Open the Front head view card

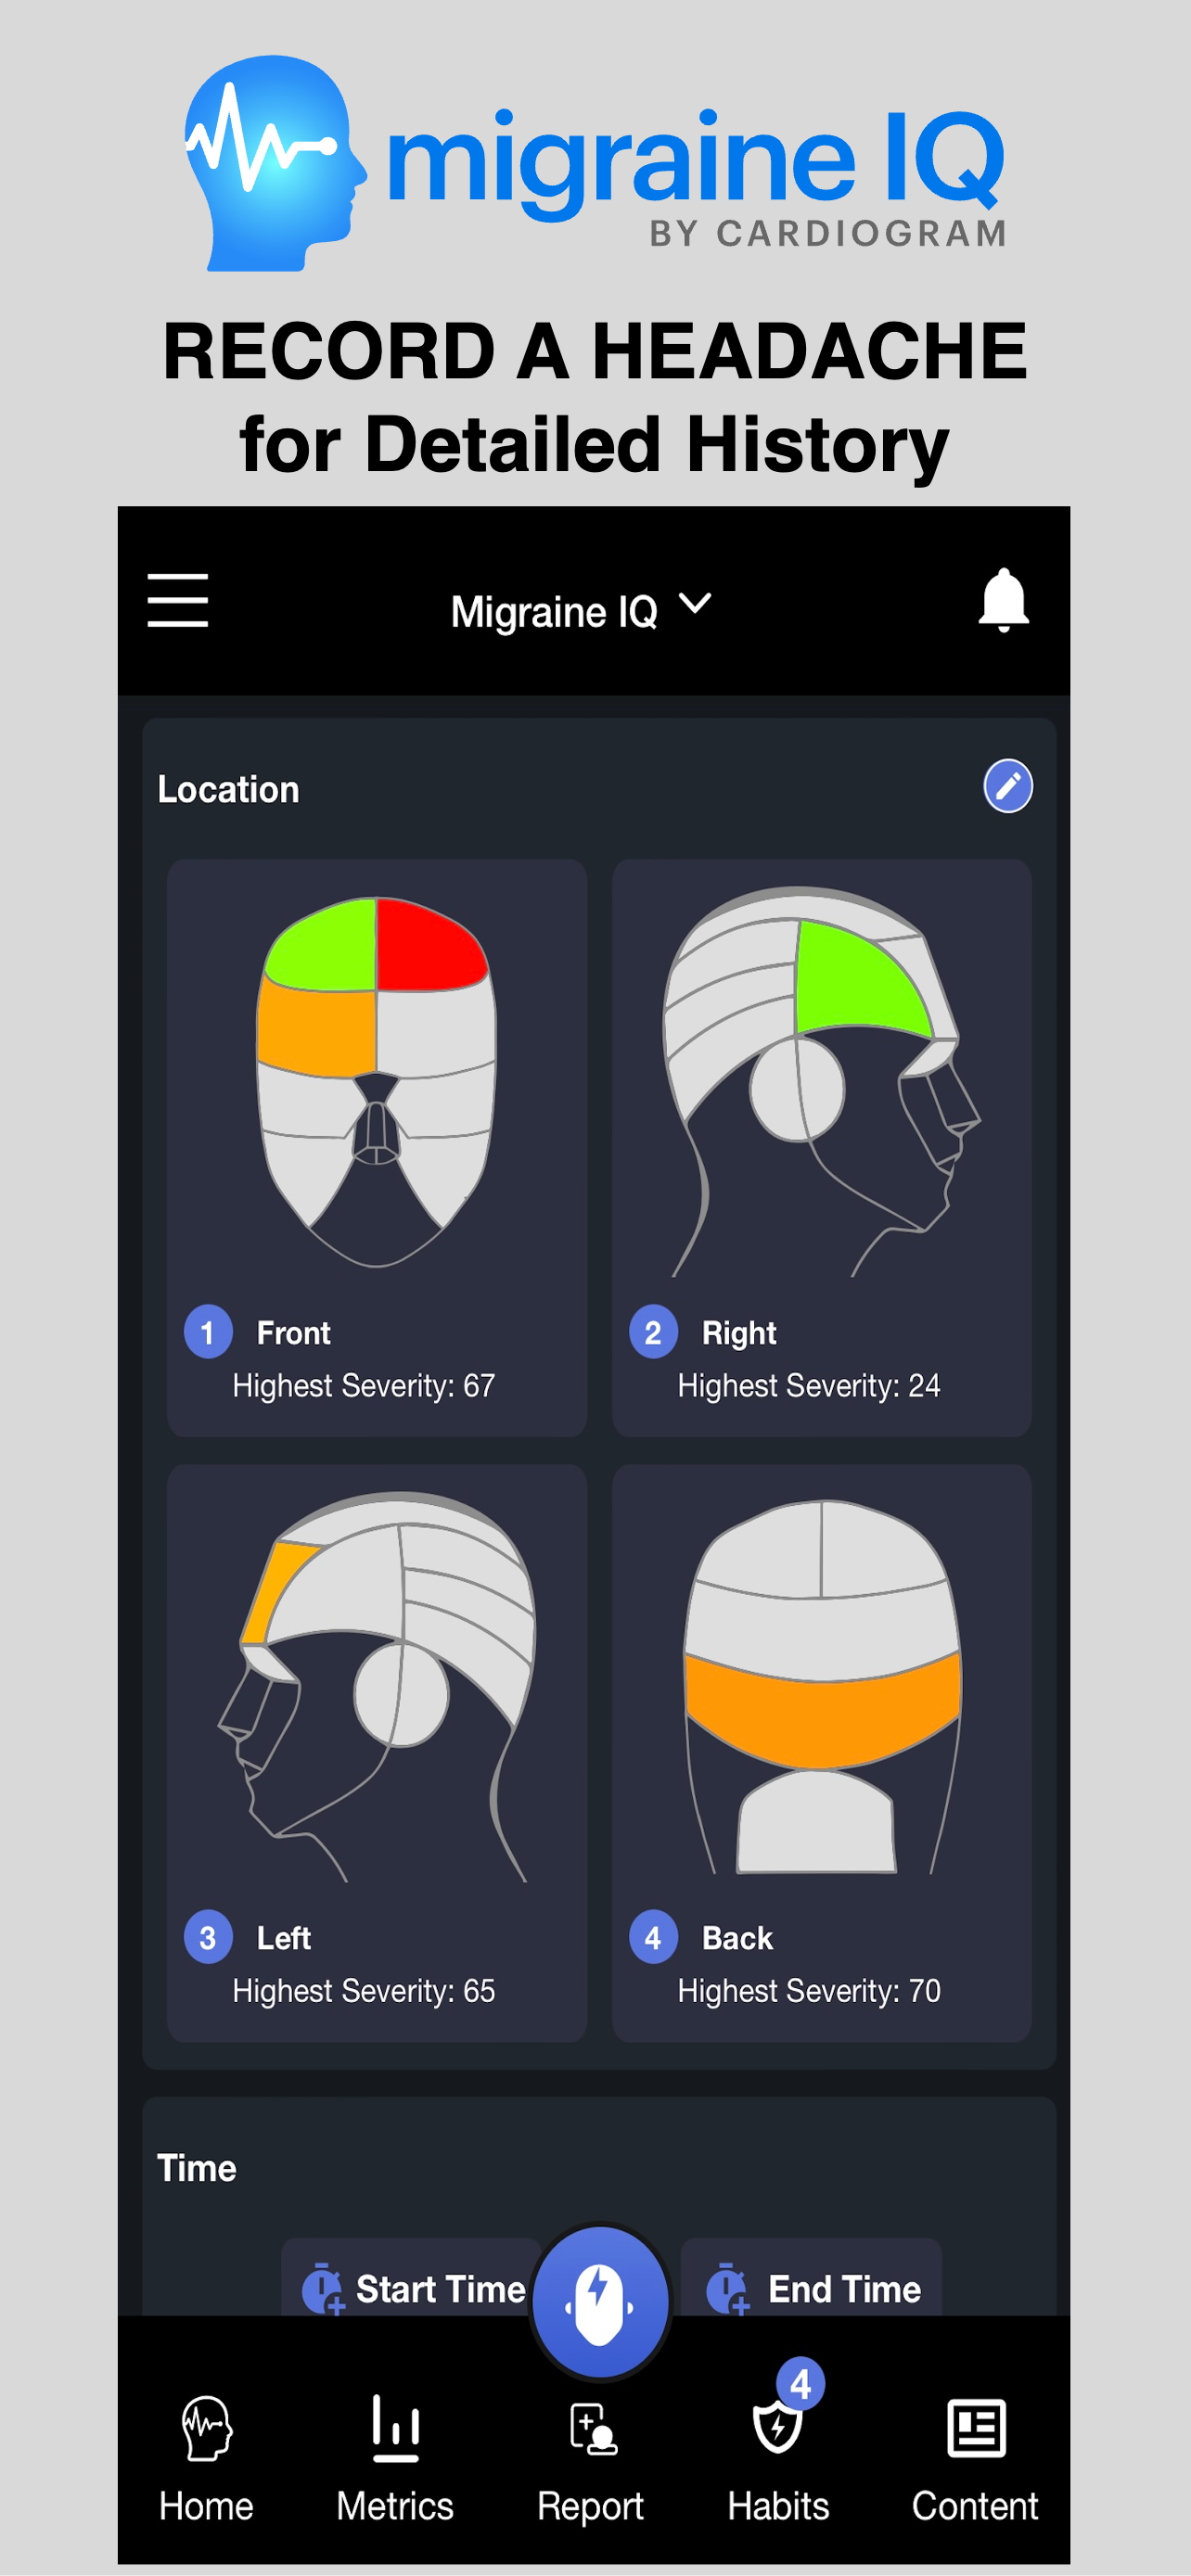tap(377, 1148)
